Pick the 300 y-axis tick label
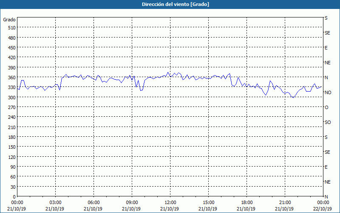 click(12, 98)
